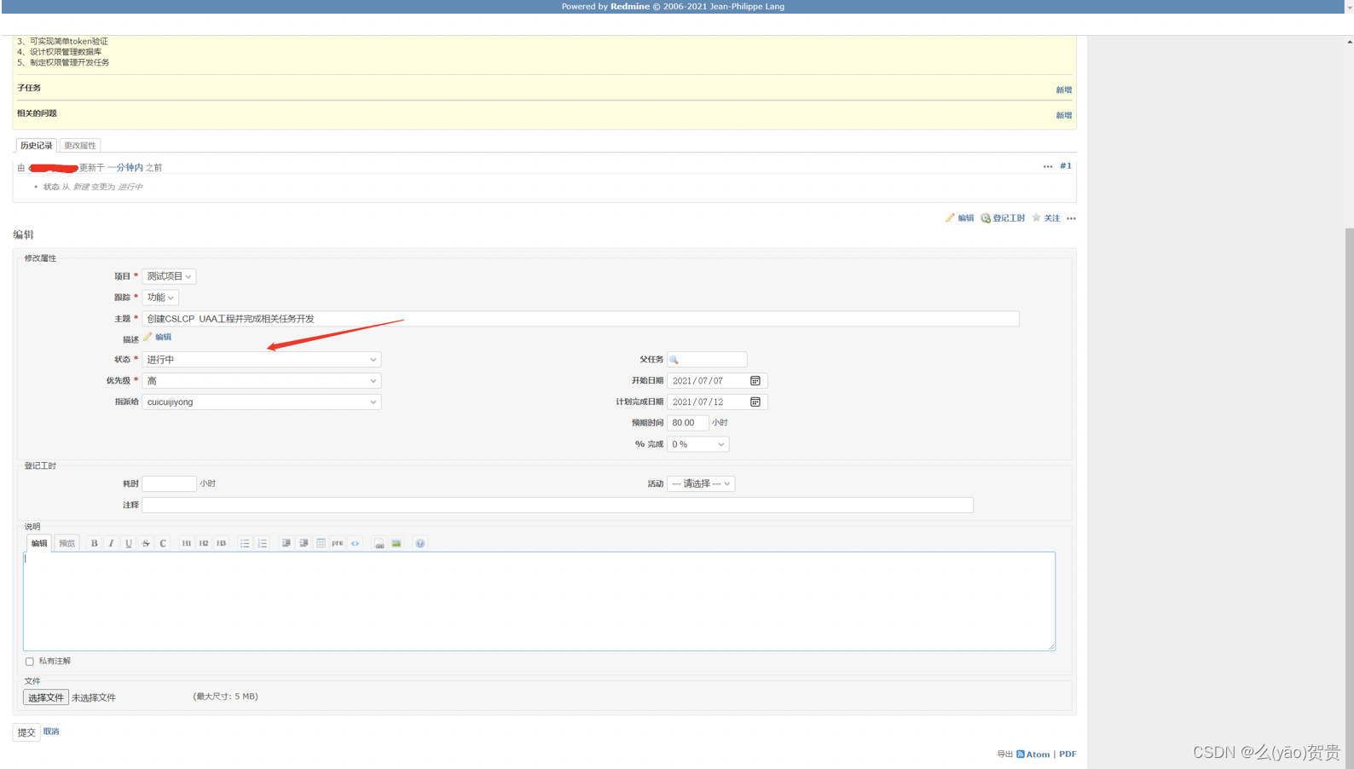Insert a table from the toolbar
The height and width of the screenshot is (769, 1354).
321,543
